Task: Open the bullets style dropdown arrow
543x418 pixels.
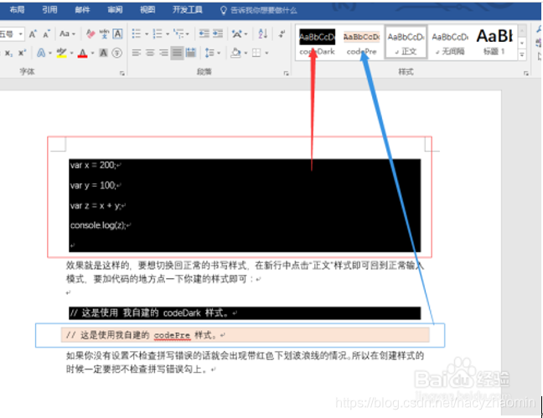Action: coord(147,34)
